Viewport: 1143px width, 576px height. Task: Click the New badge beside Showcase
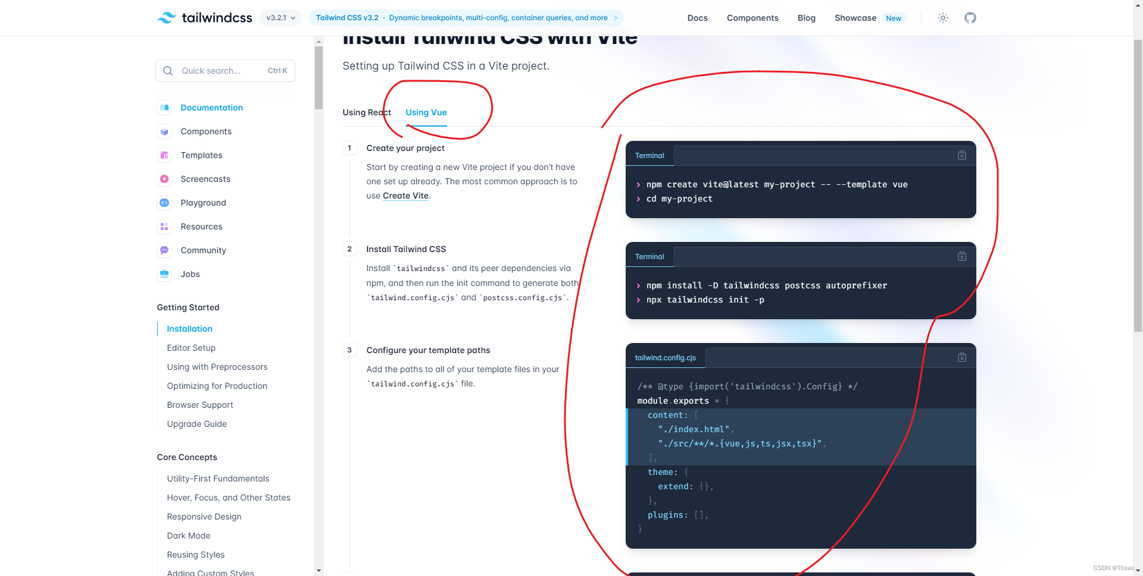coord(894,18)
